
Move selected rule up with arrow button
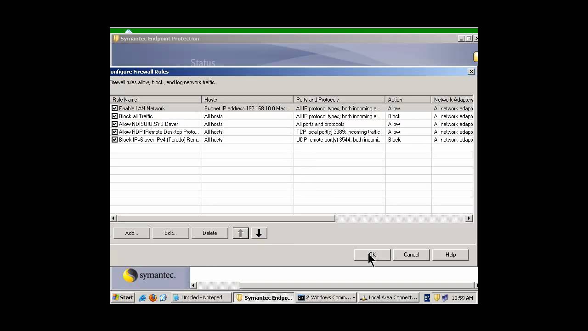coord(240,233)
